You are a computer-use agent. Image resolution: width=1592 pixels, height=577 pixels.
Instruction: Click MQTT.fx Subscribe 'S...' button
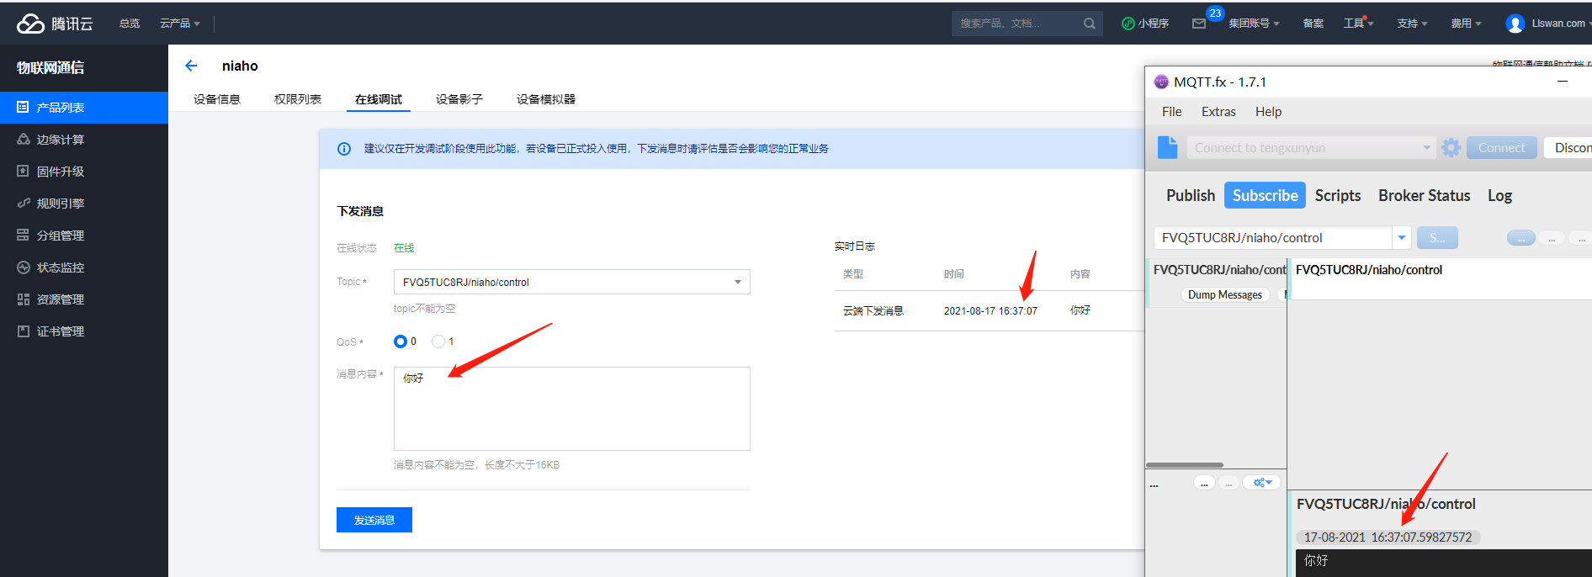(1437, 238)
